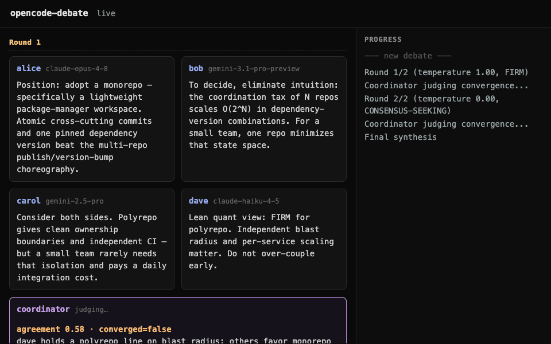
Task: Click the agreement 0.58 converged=false line
Action: click(94, 329)
